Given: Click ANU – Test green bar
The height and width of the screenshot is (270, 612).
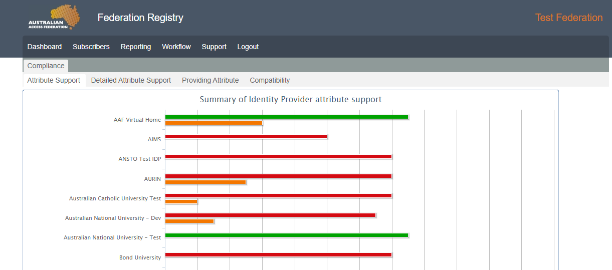Looking at the screenshot, I should tap(287, 235).
